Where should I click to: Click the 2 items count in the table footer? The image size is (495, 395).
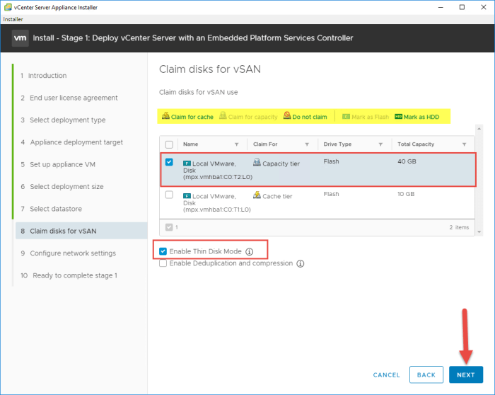coord(459,227)
